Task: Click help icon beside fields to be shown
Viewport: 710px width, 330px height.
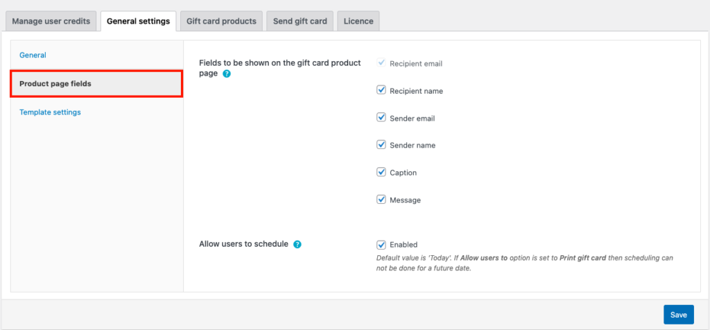Action: [227, 73]
